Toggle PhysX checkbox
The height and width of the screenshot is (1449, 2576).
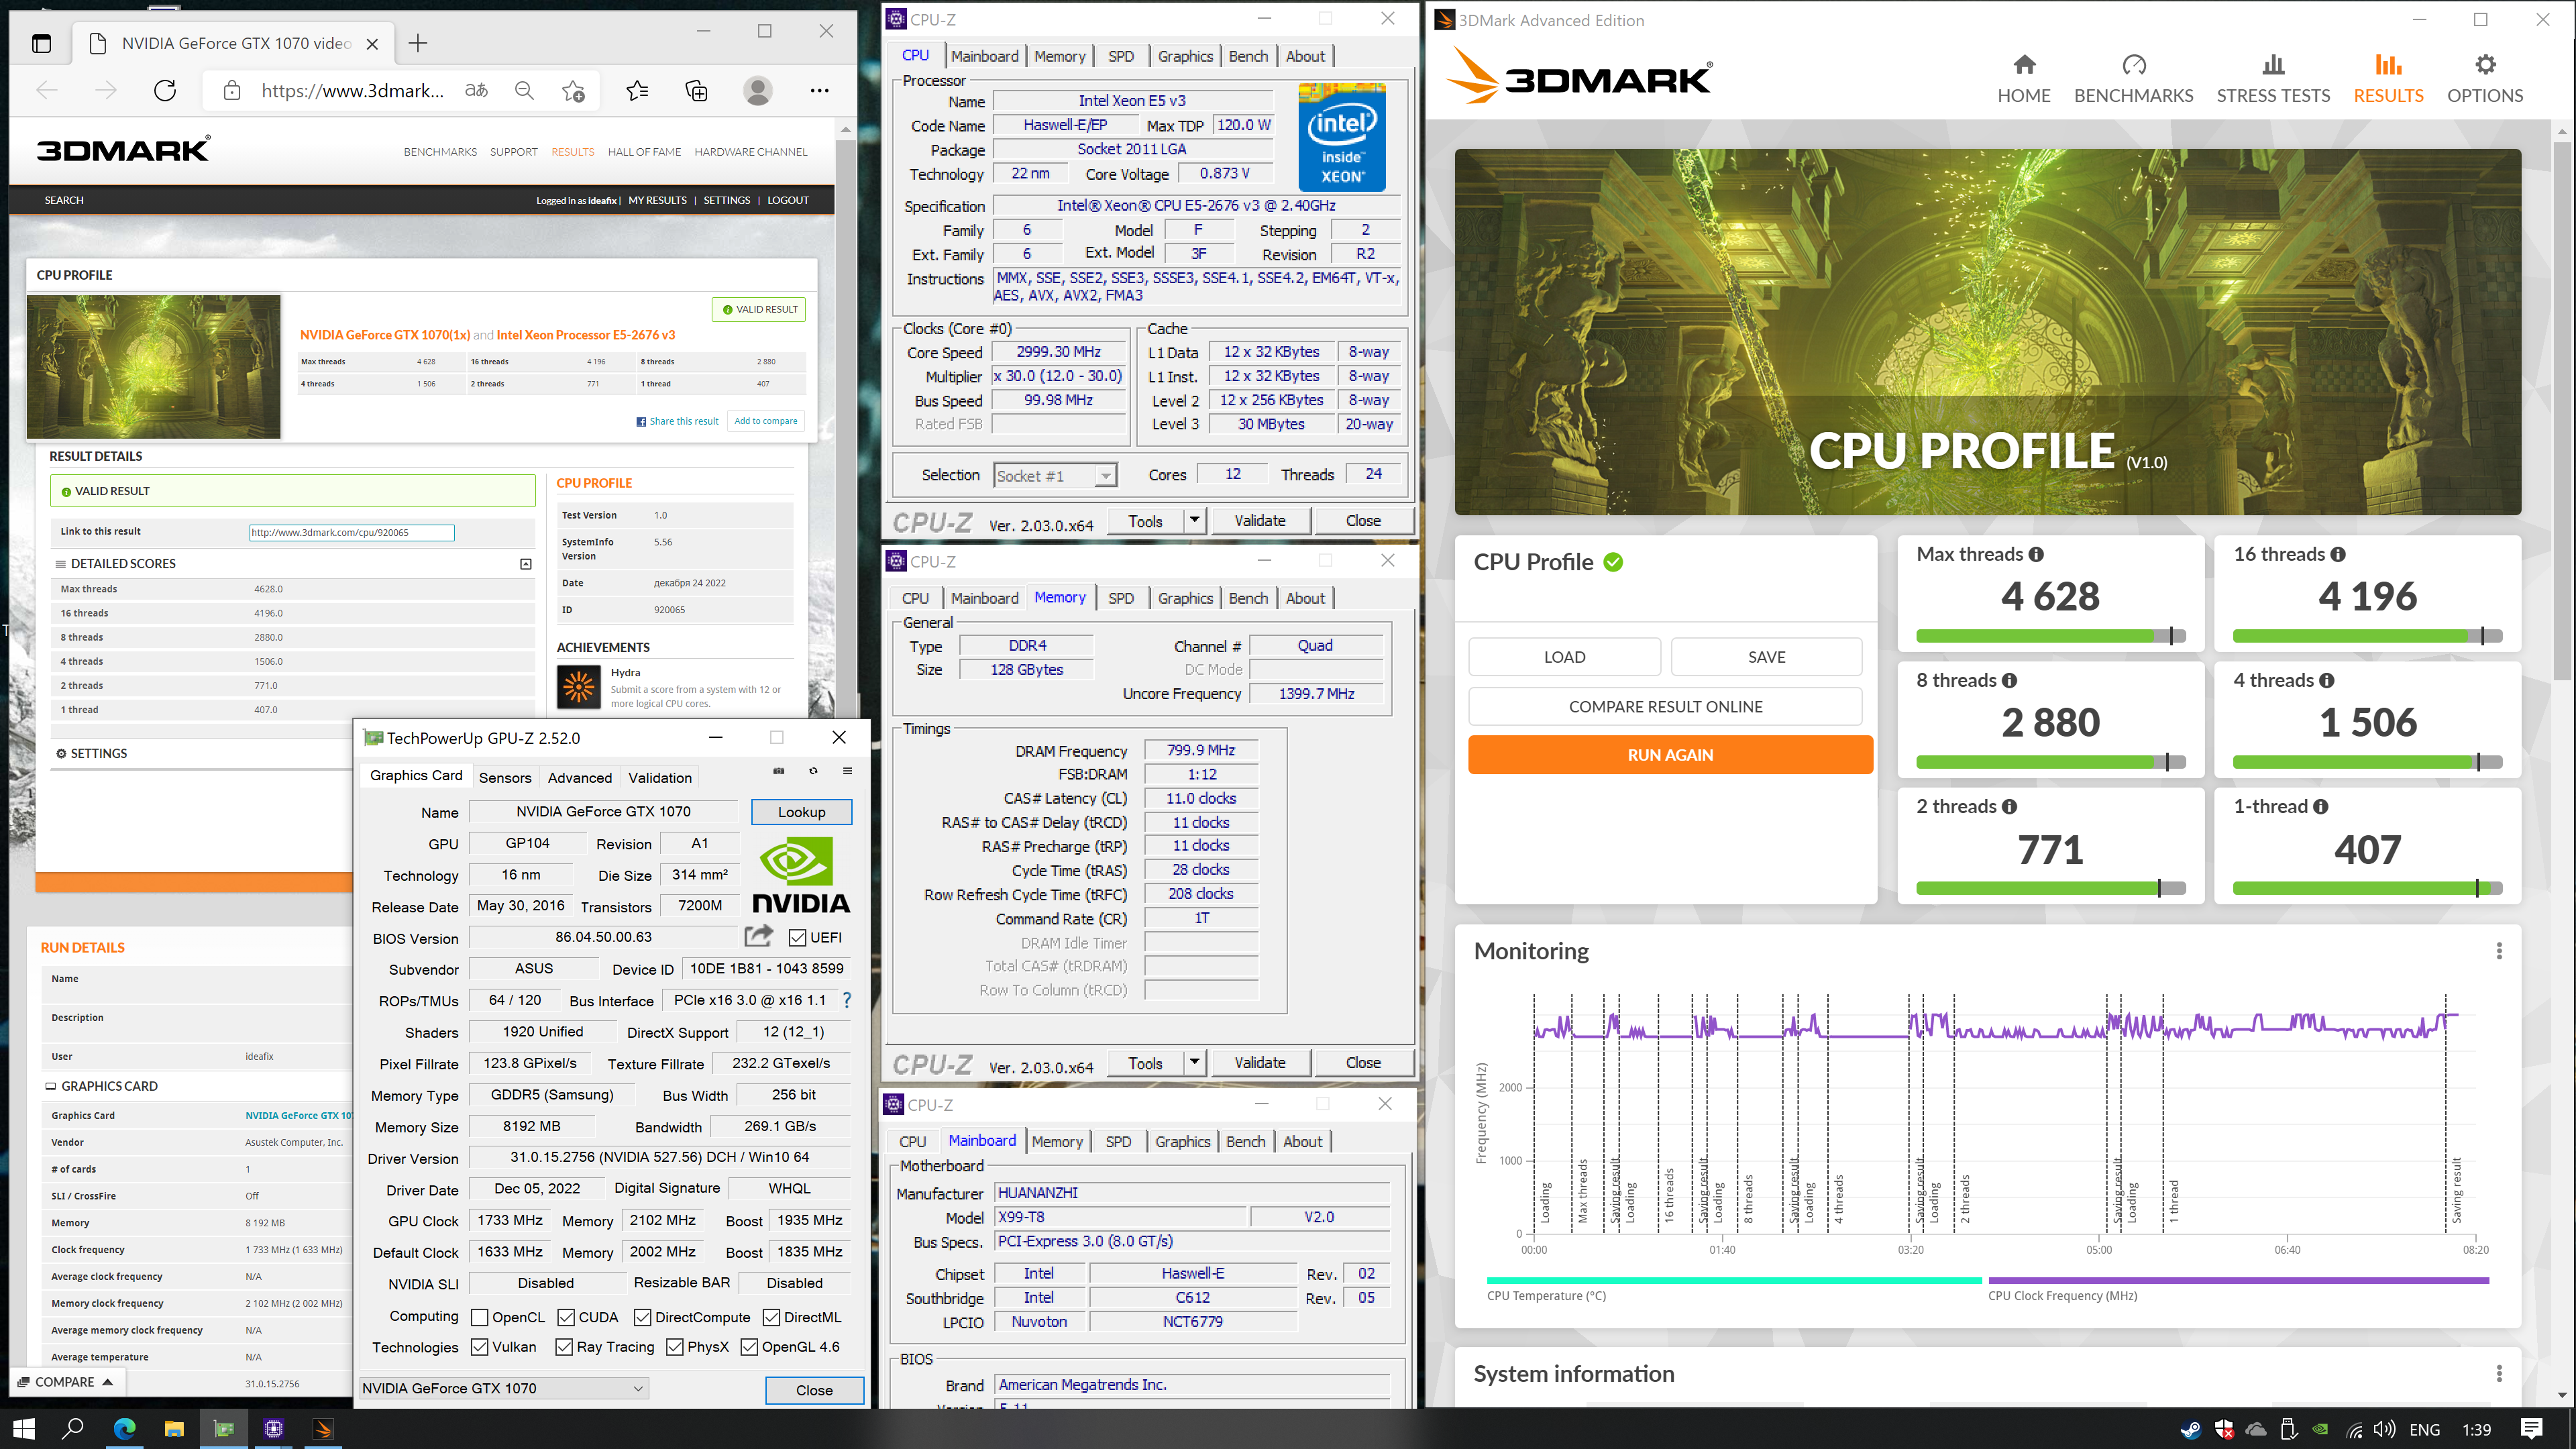(x=675, y=1347)
